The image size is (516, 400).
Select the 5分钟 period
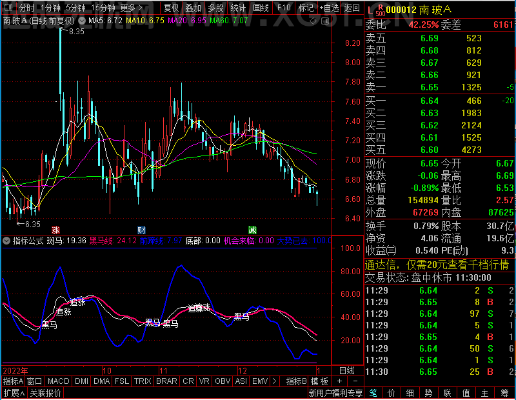point(75,8)
